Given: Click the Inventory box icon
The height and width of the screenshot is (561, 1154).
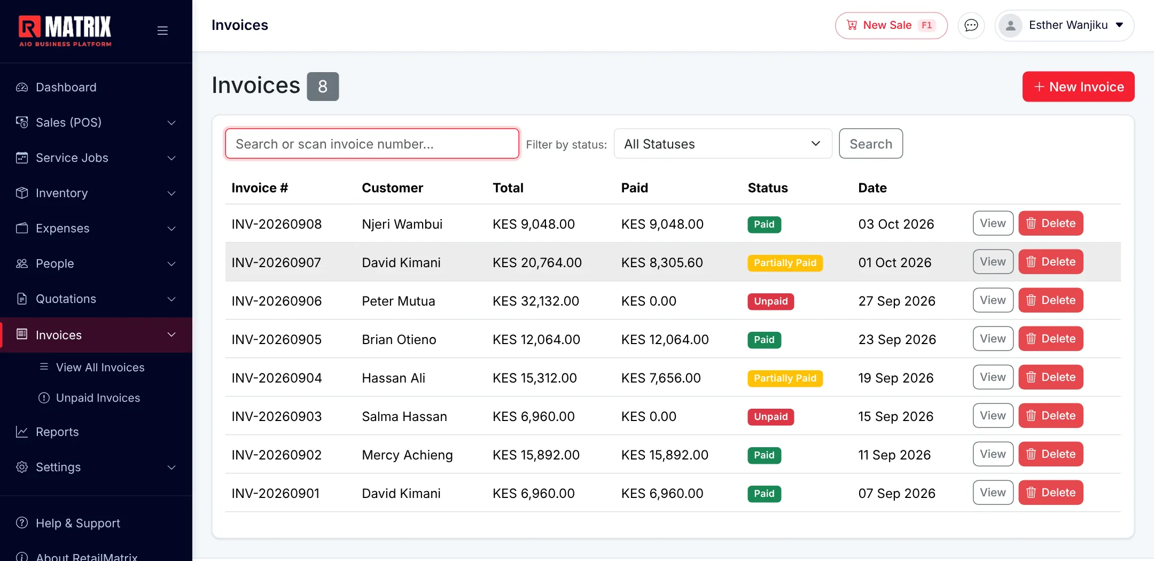Looking at the screenshot, I should pyautogui.click(x=22, y=193).
